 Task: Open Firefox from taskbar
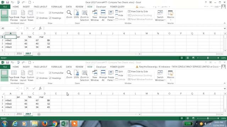45,124
